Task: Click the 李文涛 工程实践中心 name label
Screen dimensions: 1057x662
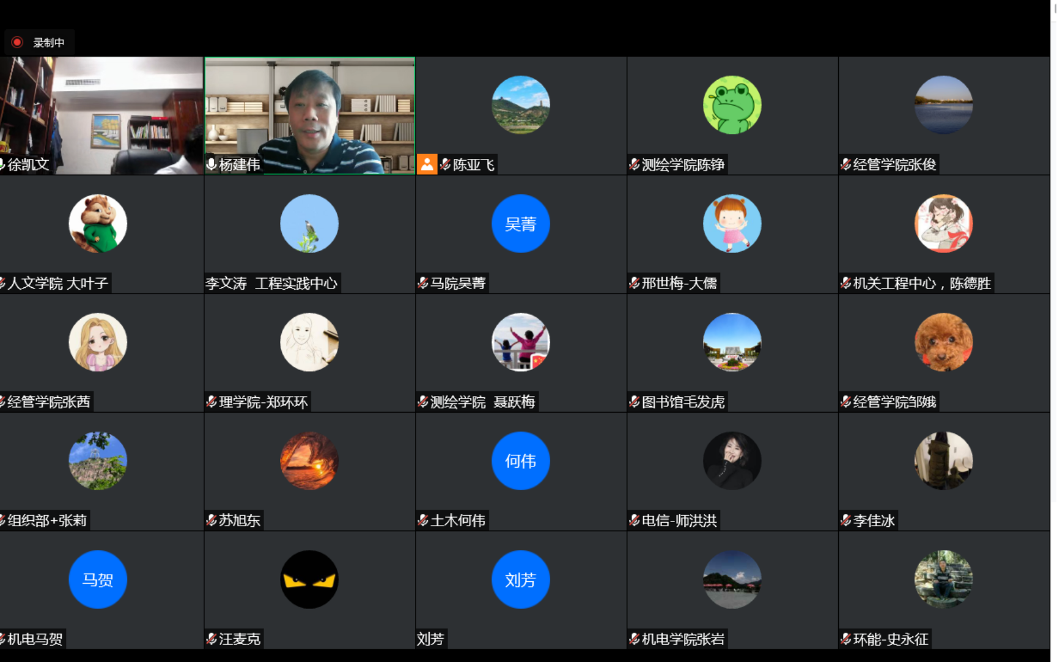Action: 271,283
